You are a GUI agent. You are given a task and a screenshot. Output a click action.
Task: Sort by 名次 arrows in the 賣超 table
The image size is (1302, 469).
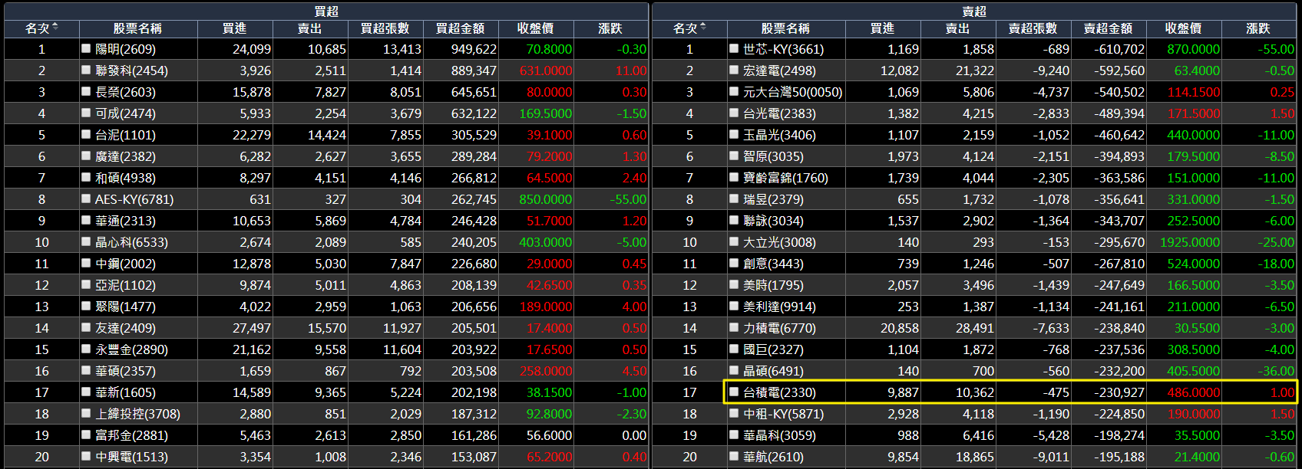pos(703,28)
